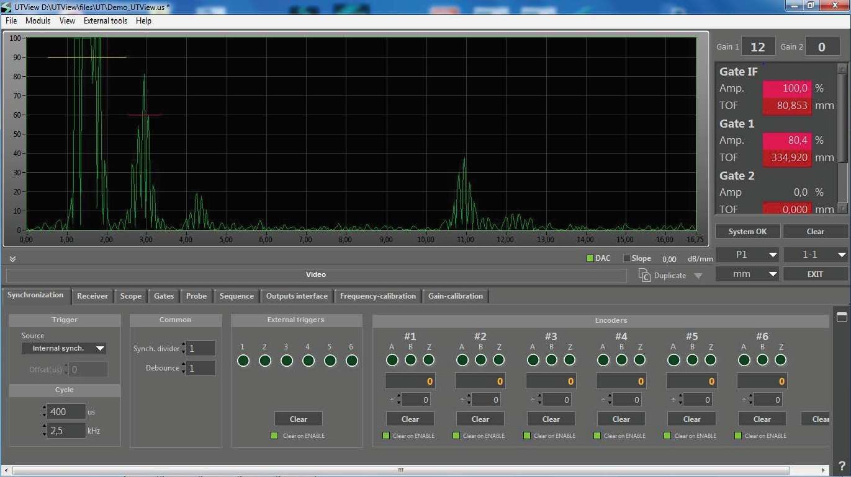Open the mm units dropdown
The image size is (851, 477).
coord(747,274)
